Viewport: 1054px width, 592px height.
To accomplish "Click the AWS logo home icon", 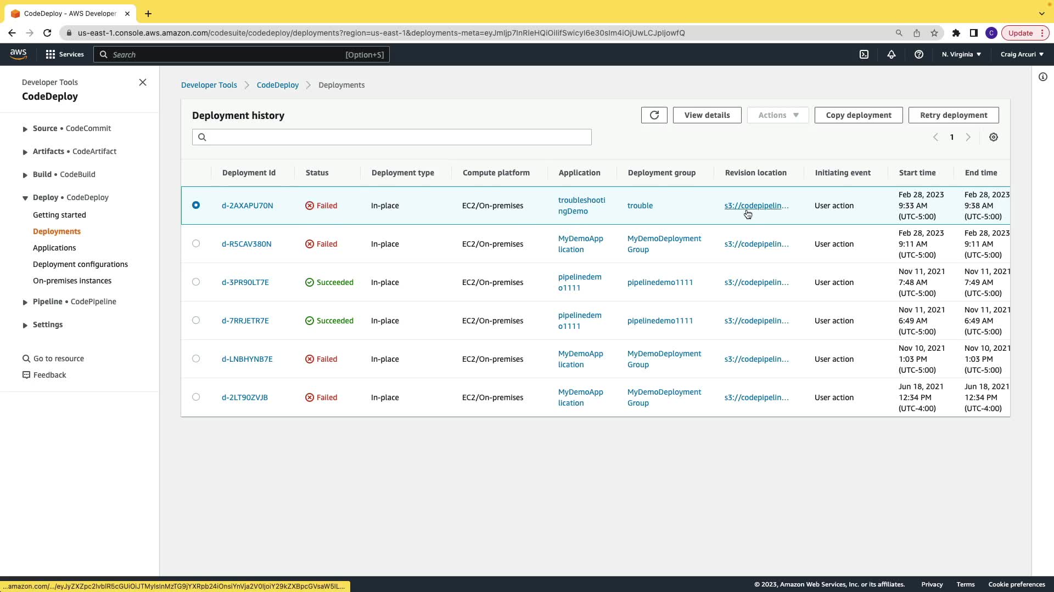I will pyautogui.click(x=18, y=54).
